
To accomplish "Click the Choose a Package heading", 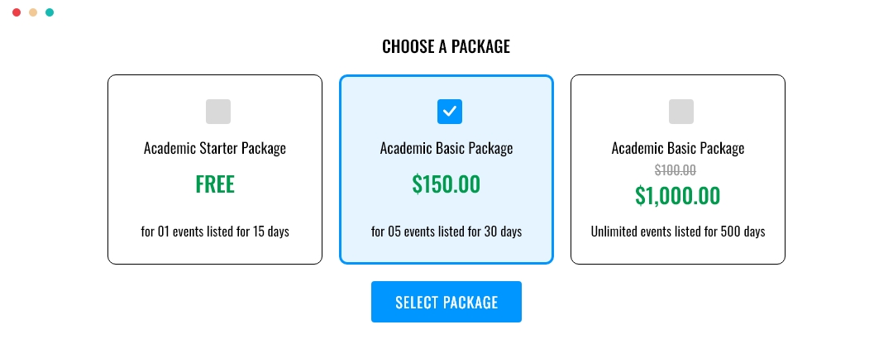I will (446, 46).
